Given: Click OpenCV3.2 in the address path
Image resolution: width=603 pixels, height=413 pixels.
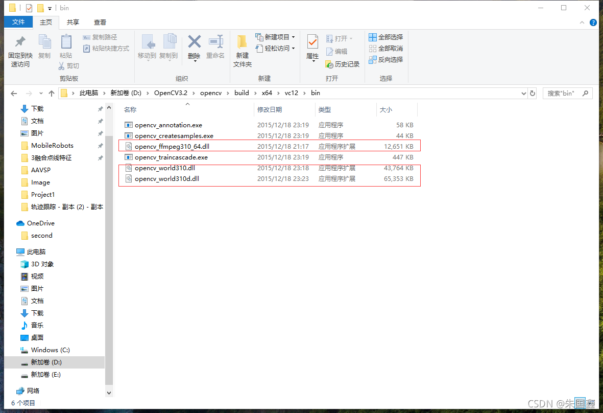Looking at the screenshot, I should (171, 93).
